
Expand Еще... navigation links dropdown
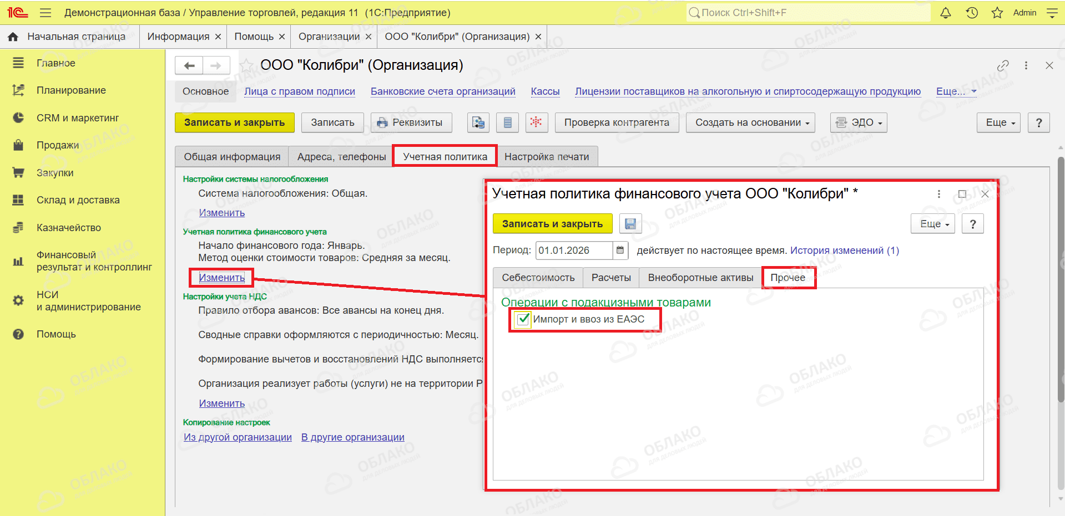[x=956, y=91]
